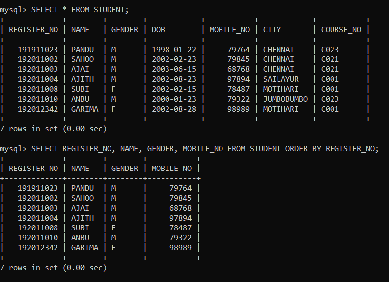Click register number 192012342 in the four-column table
The height and width of the screenshot is (282, 389).
coord(38,248)
